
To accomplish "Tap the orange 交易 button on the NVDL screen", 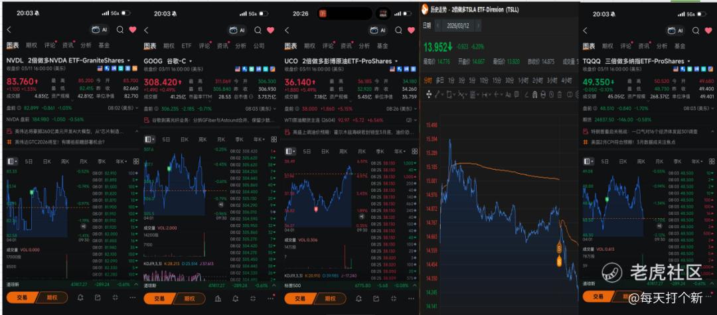I will point(21,298).
